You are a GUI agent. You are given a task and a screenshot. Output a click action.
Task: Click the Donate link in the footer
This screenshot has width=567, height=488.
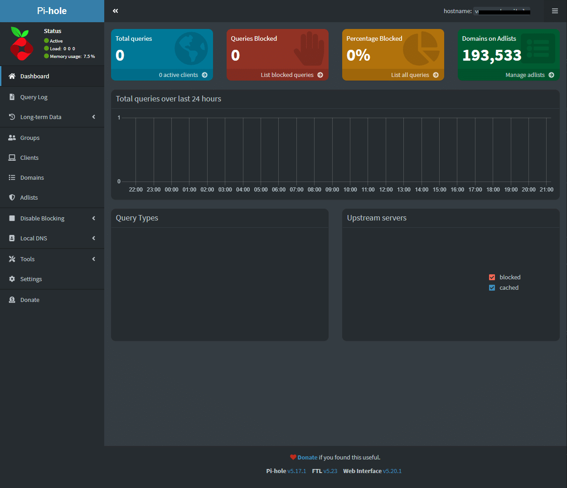coord(307,458)
